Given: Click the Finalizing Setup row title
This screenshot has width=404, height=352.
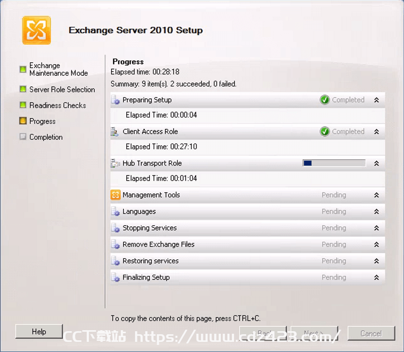Looking at the screenshot, I should click(146, 277).
